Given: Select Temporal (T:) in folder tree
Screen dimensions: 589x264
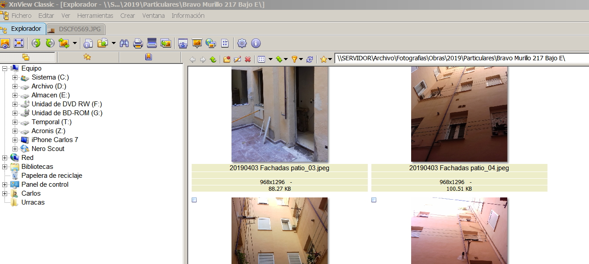Looking at the screenshot, I should tap(51, 122).
